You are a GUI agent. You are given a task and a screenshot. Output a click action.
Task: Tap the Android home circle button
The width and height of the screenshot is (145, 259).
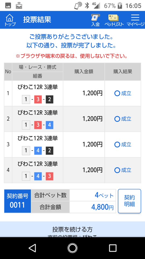(x=72, y=248)
